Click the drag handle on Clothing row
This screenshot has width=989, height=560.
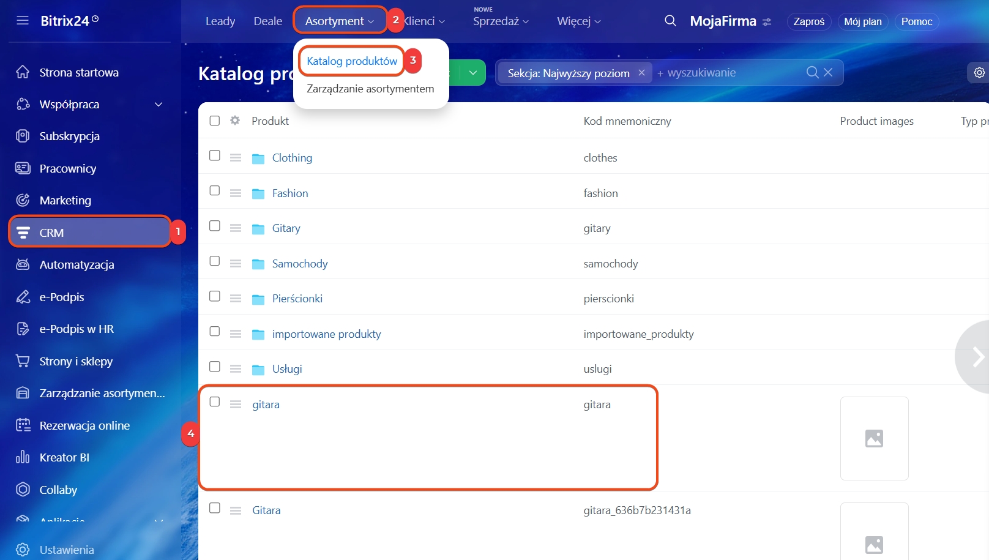[x=236, y=157]
